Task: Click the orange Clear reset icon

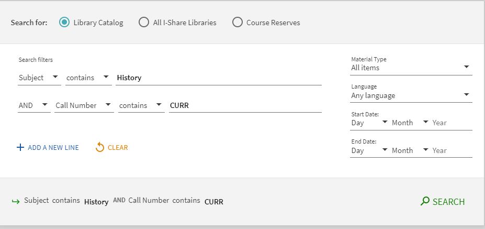Action: coord(100,147)
